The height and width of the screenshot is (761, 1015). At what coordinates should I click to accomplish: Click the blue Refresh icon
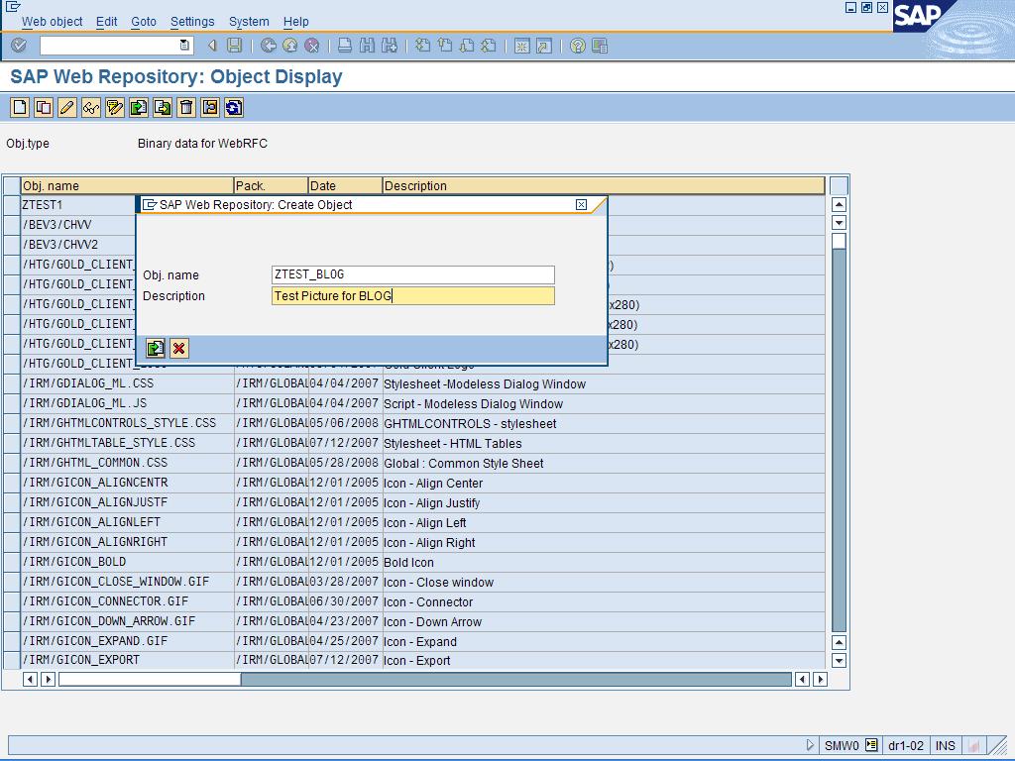[x=234, y=107]
